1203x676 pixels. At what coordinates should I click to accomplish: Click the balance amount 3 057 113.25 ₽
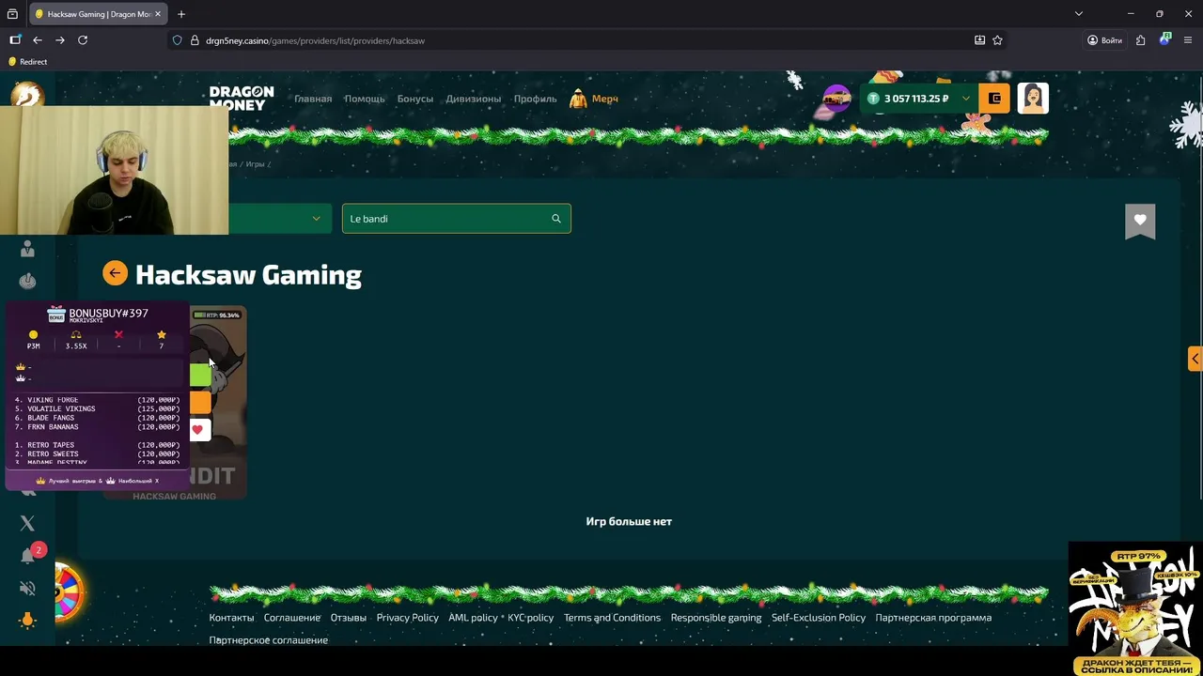point(915,99)
